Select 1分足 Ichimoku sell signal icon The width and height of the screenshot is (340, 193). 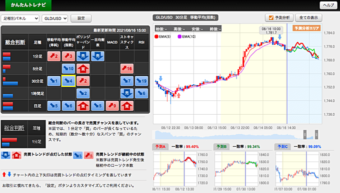tap(97, 56)
